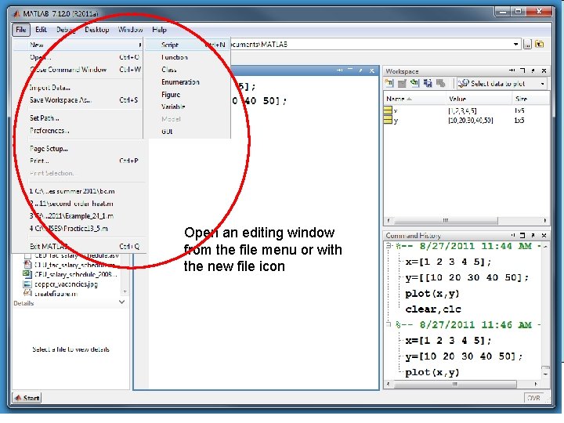Viewport: 564px width, 423px height.
Task: Collapse the Details section chevron
Action: point(122,302)
